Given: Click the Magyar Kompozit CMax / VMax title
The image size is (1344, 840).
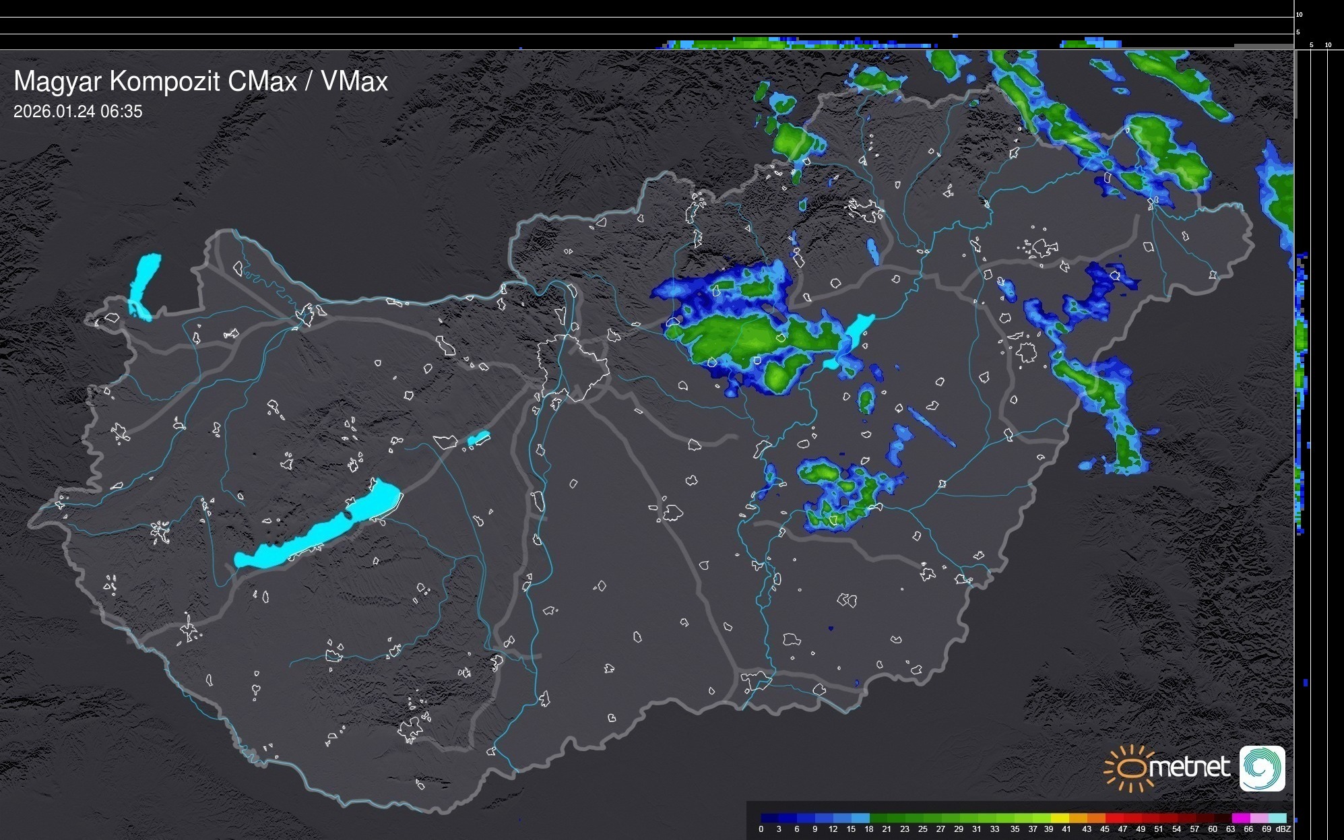Looking at the screenshot, I should pos(201,82).
